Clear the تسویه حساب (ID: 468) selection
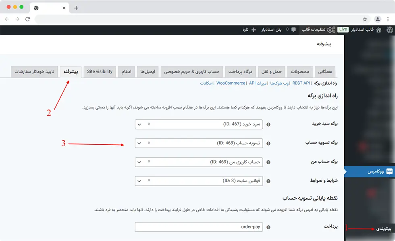 (149, 143)
